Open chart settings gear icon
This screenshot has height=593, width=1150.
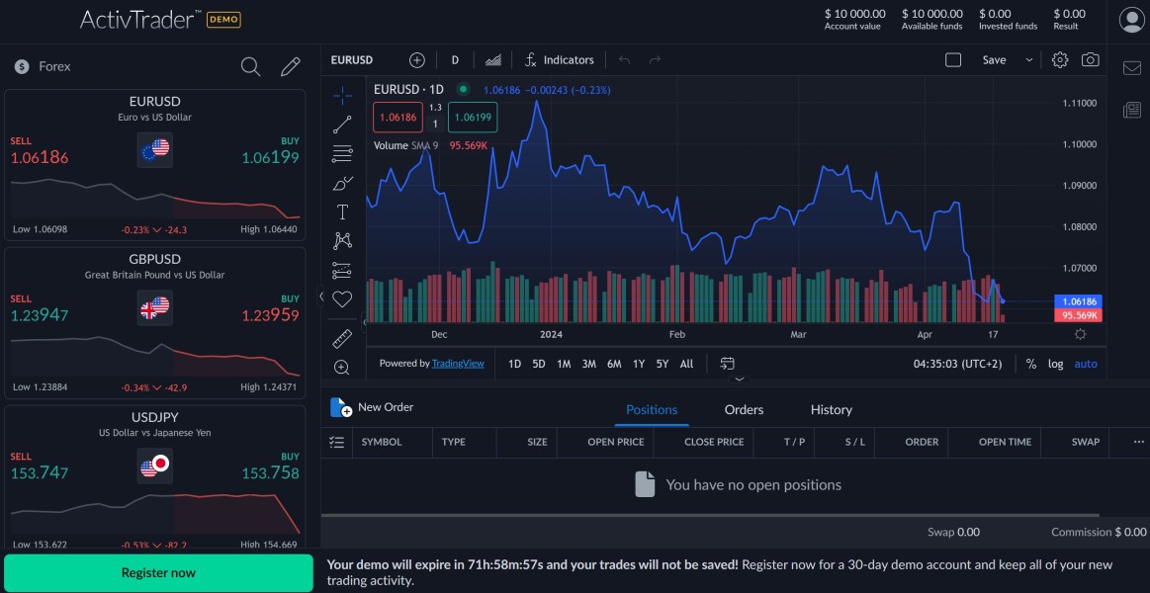pyautogui.click(x=1060, y=60)
